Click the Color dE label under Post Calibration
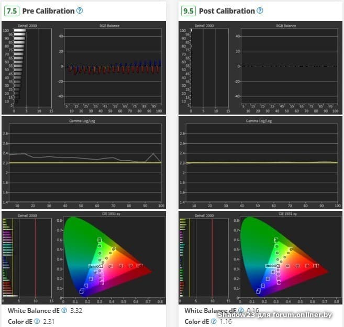The width and height of the screenshot is (344, 327). coord(197,322)
